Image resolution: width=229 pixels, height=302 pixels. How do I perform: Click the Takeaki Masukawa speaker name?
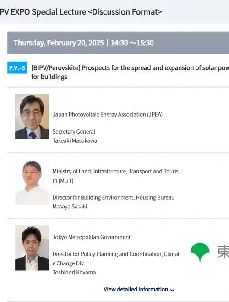[75, 140]
